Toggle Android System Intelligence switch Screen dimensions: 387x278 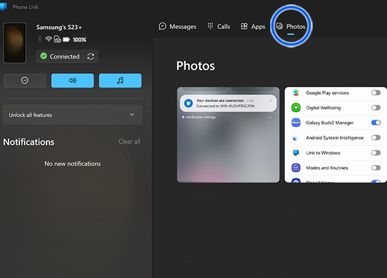point(376,138)
